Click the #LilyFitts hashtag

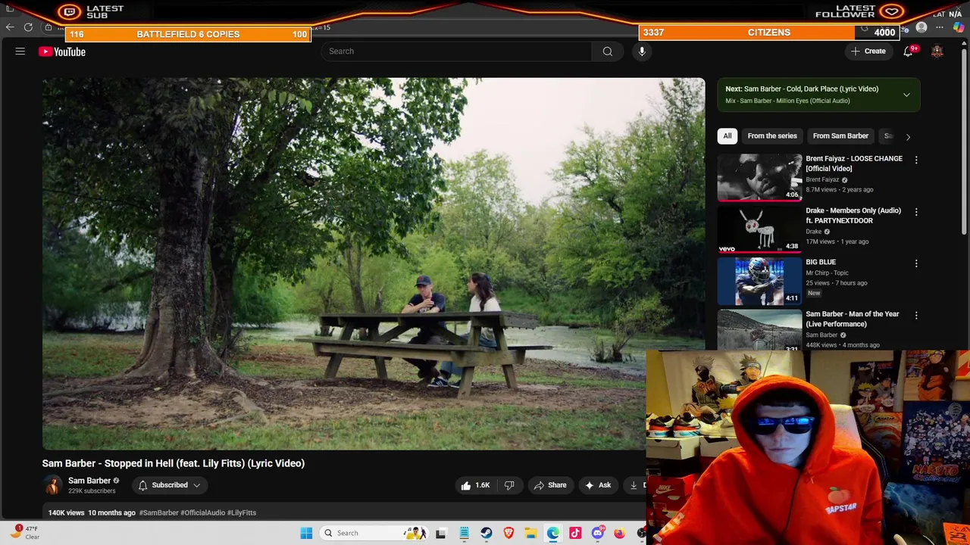(x=242, y=512)
